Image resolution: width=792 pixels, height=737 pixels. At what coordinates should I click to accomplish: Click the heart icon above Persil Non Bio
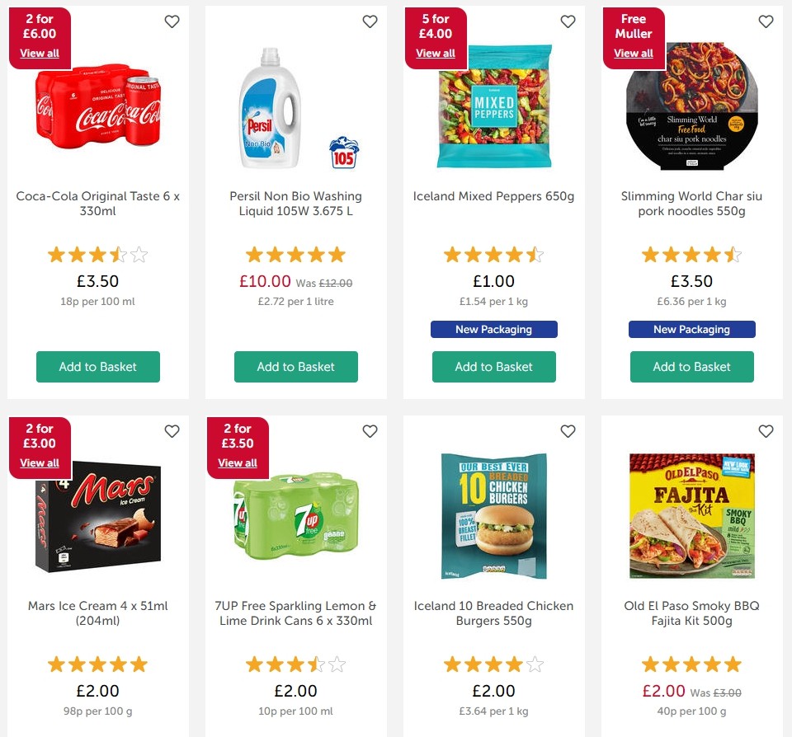pyautogui.click(x=370, y=21)
